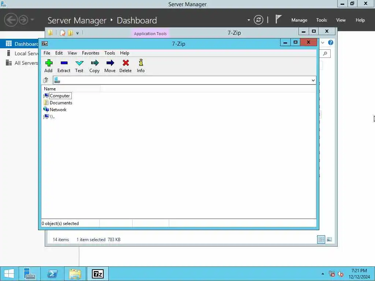Open the Favorites menu
375x281 pixels.
90,53
